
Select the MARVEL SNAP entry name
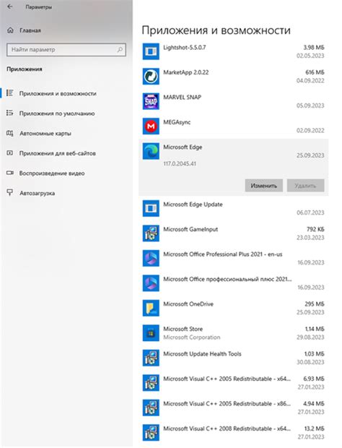[x=182, y=97]
